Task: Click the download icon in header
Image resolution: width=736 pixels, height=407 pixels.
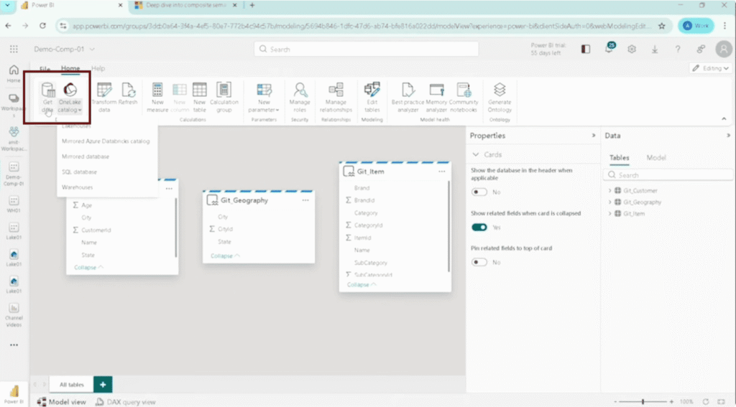Action: click(x=655, y=49)
